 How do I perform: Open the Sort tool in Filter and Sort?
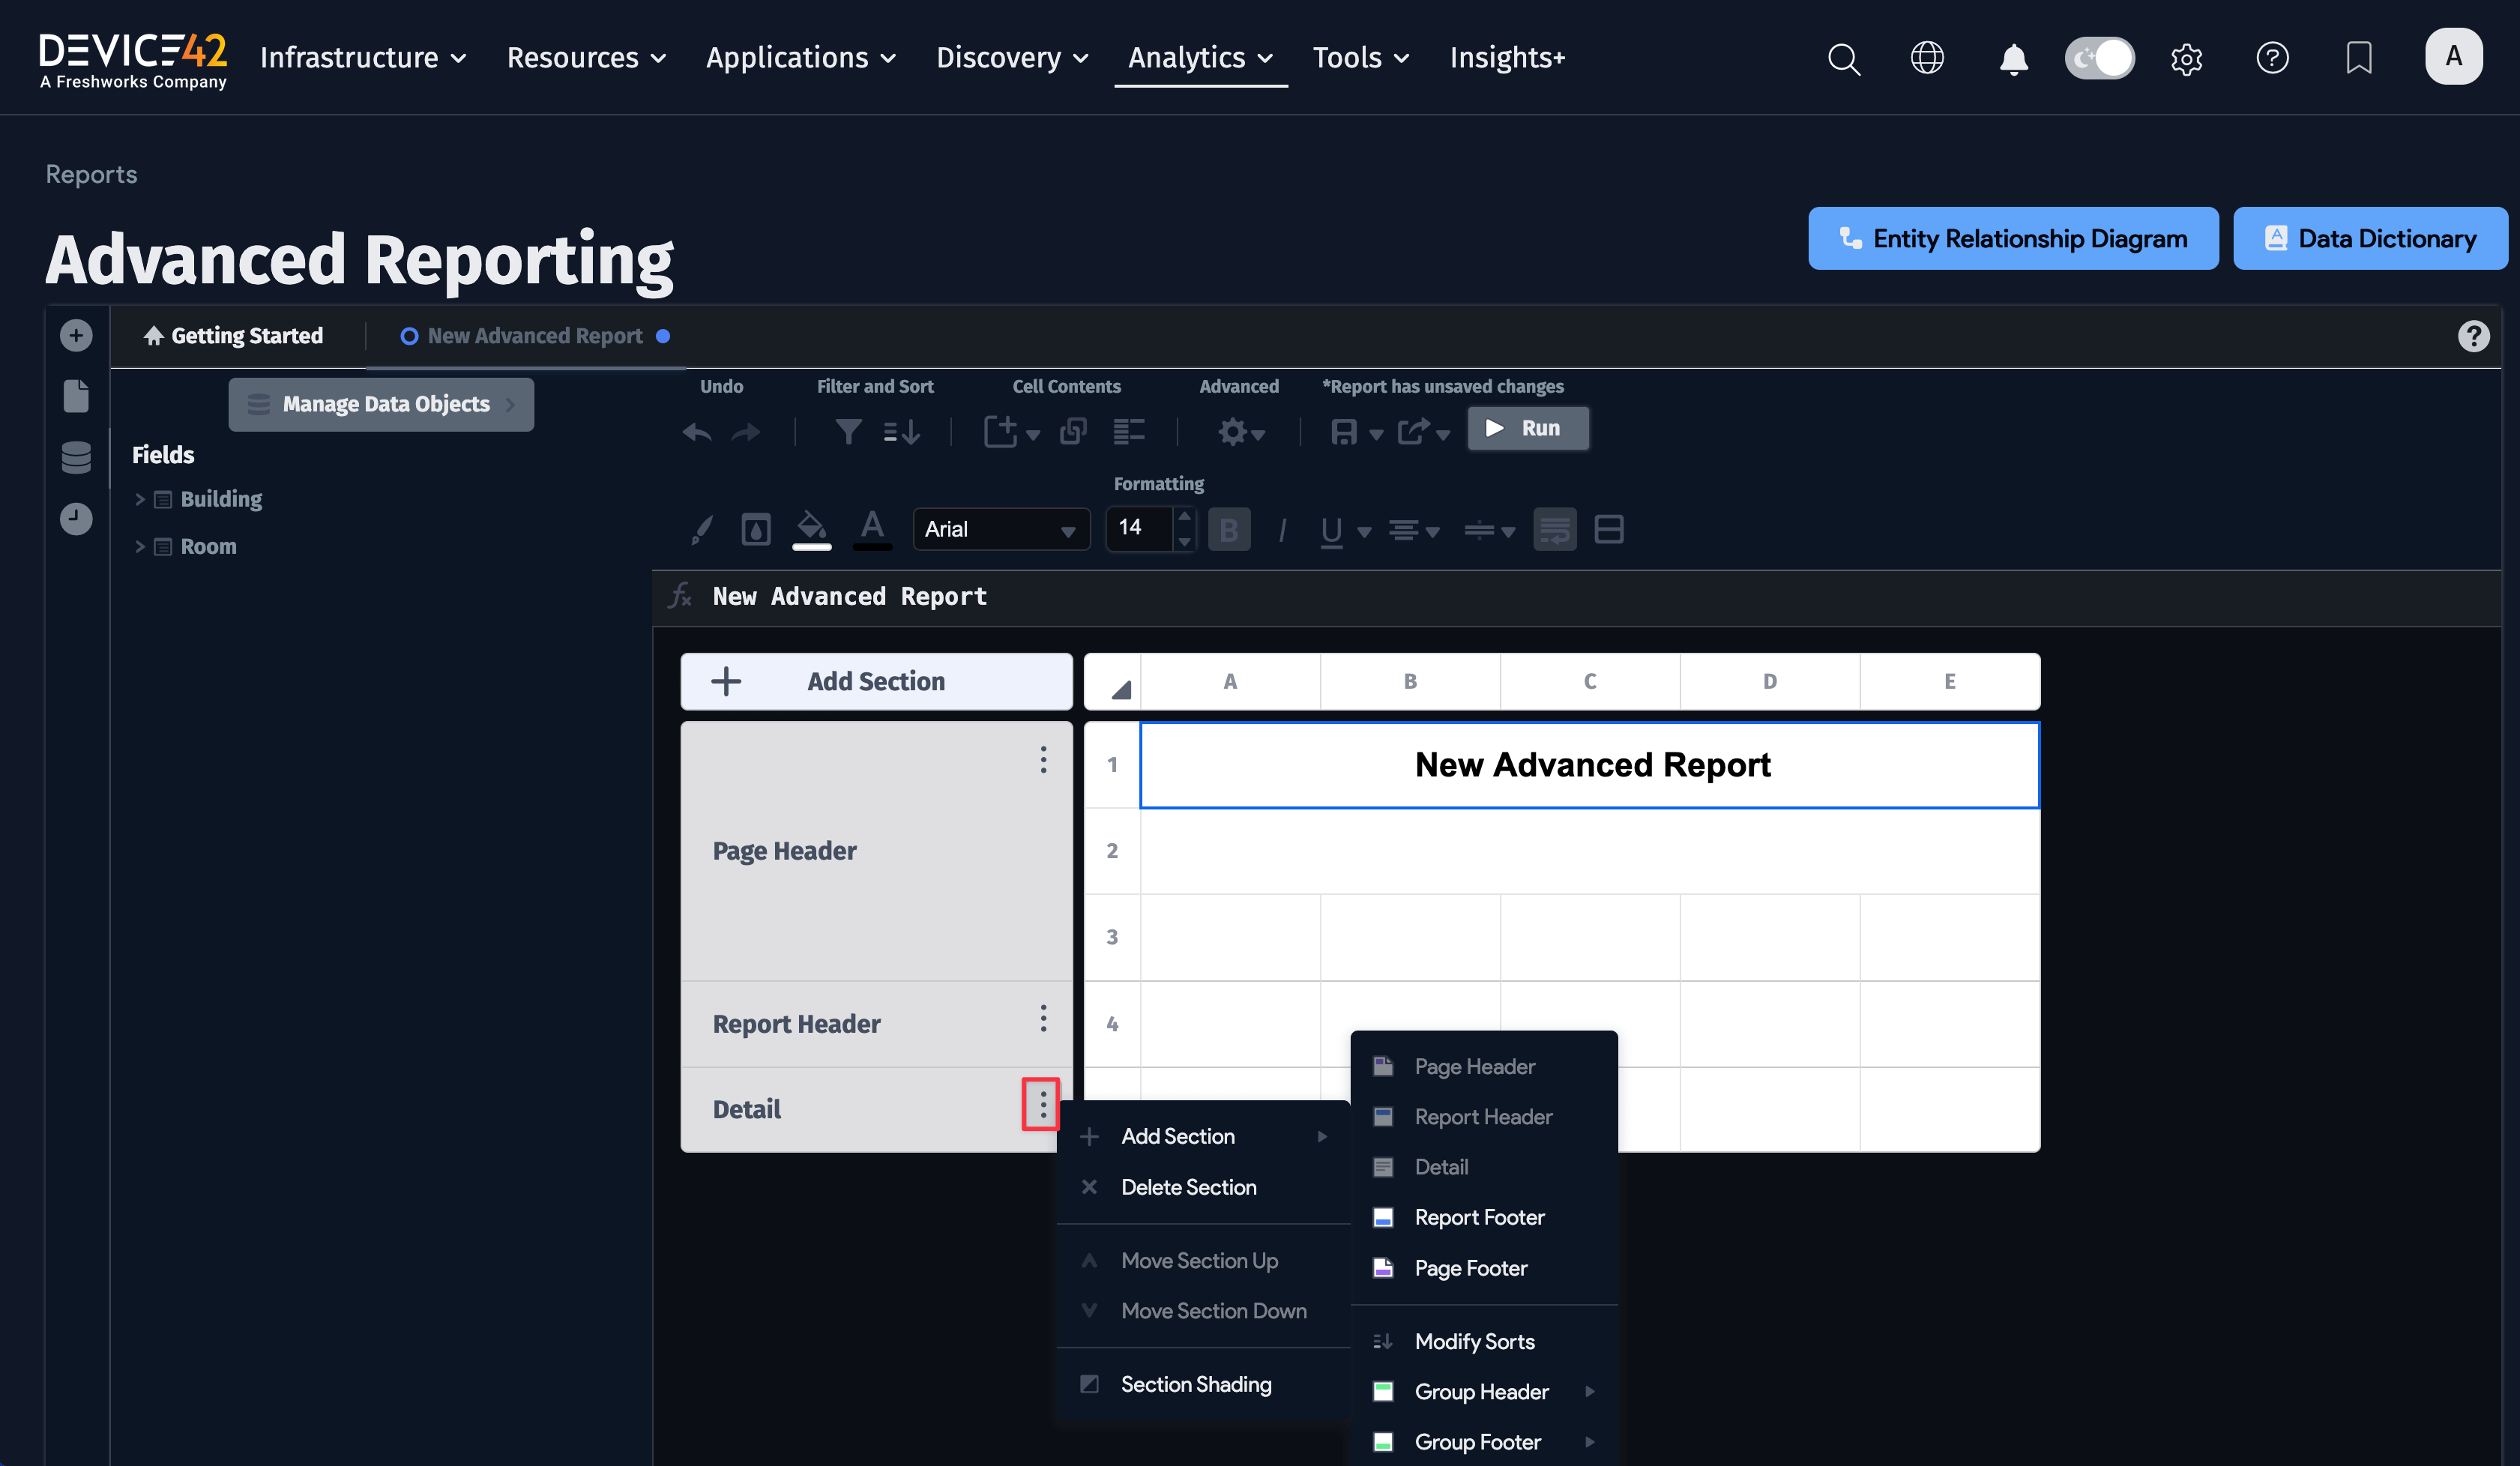(901, 431)
